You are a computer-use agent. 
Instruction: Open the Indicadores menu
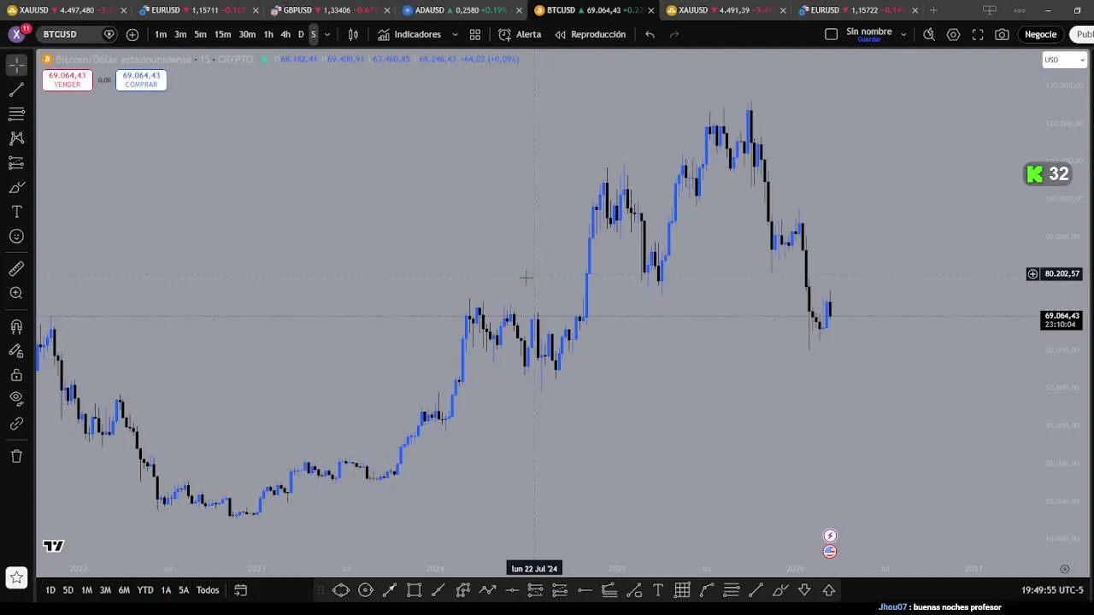click(x=409, y=34)
